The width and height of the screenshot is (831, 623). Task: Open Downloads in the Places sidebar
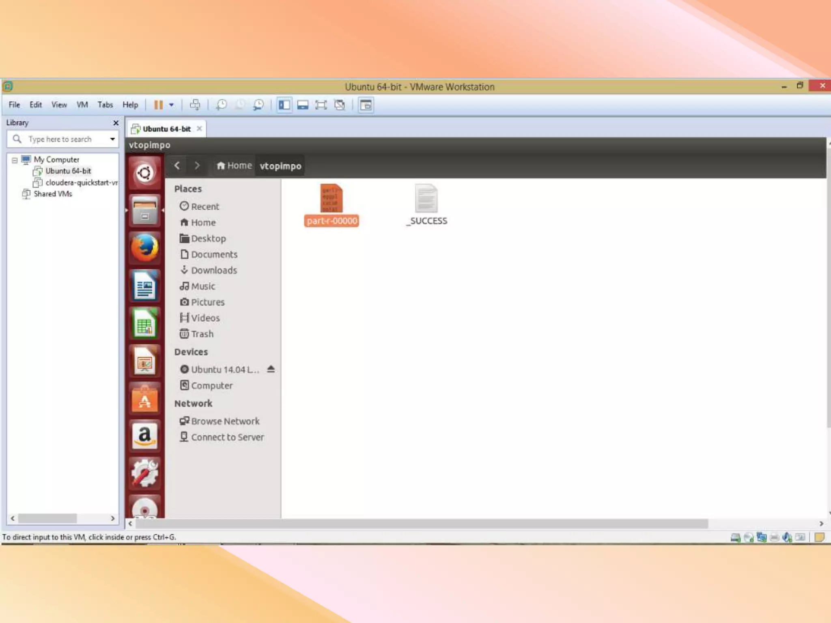[213, 270]
